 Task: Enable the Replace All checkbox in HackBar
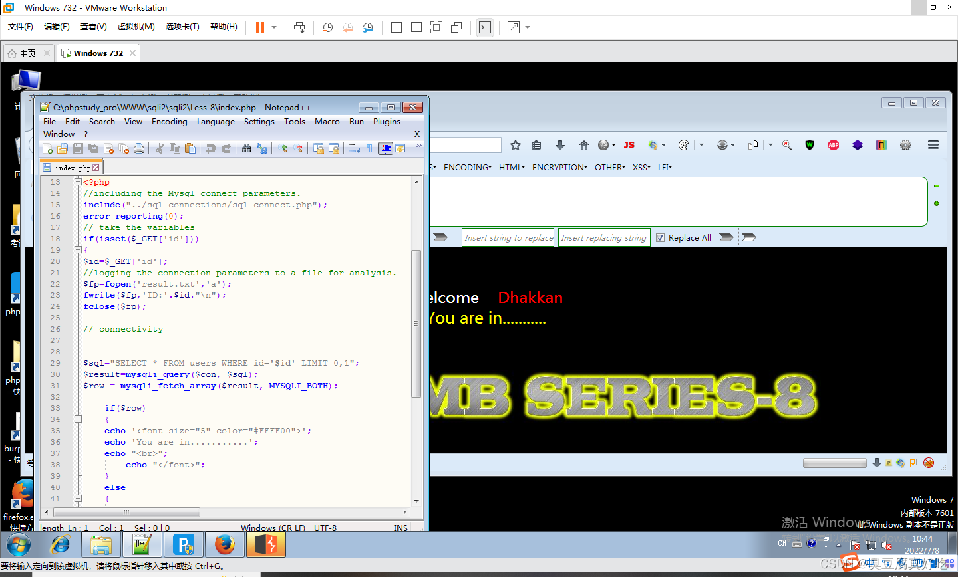coord(661,237)
